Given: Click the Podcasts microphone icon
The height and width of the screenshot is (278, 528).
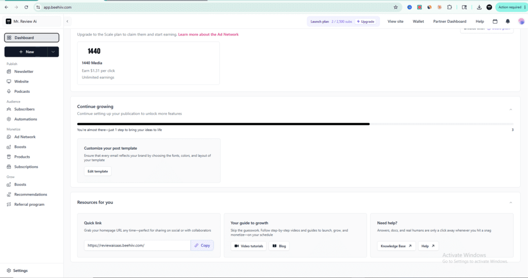Looking at the screenshot, I should point(9,91).
